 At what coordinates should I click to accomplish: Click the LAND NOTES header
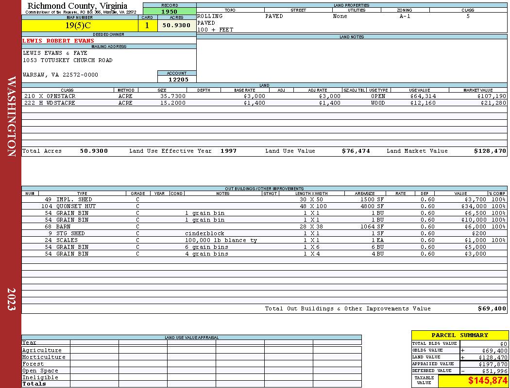[x=352, y=37]
